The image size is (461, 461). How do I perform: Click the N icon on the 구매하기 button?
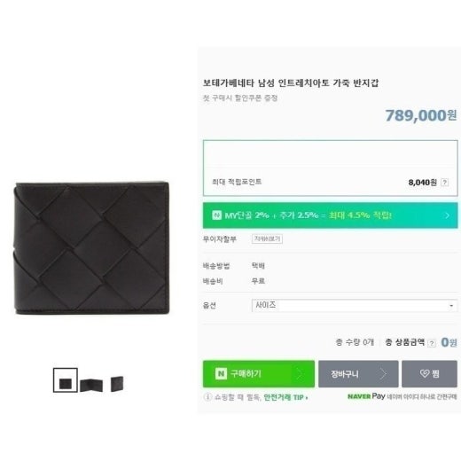pyautogui.click(x=221, y=373)
